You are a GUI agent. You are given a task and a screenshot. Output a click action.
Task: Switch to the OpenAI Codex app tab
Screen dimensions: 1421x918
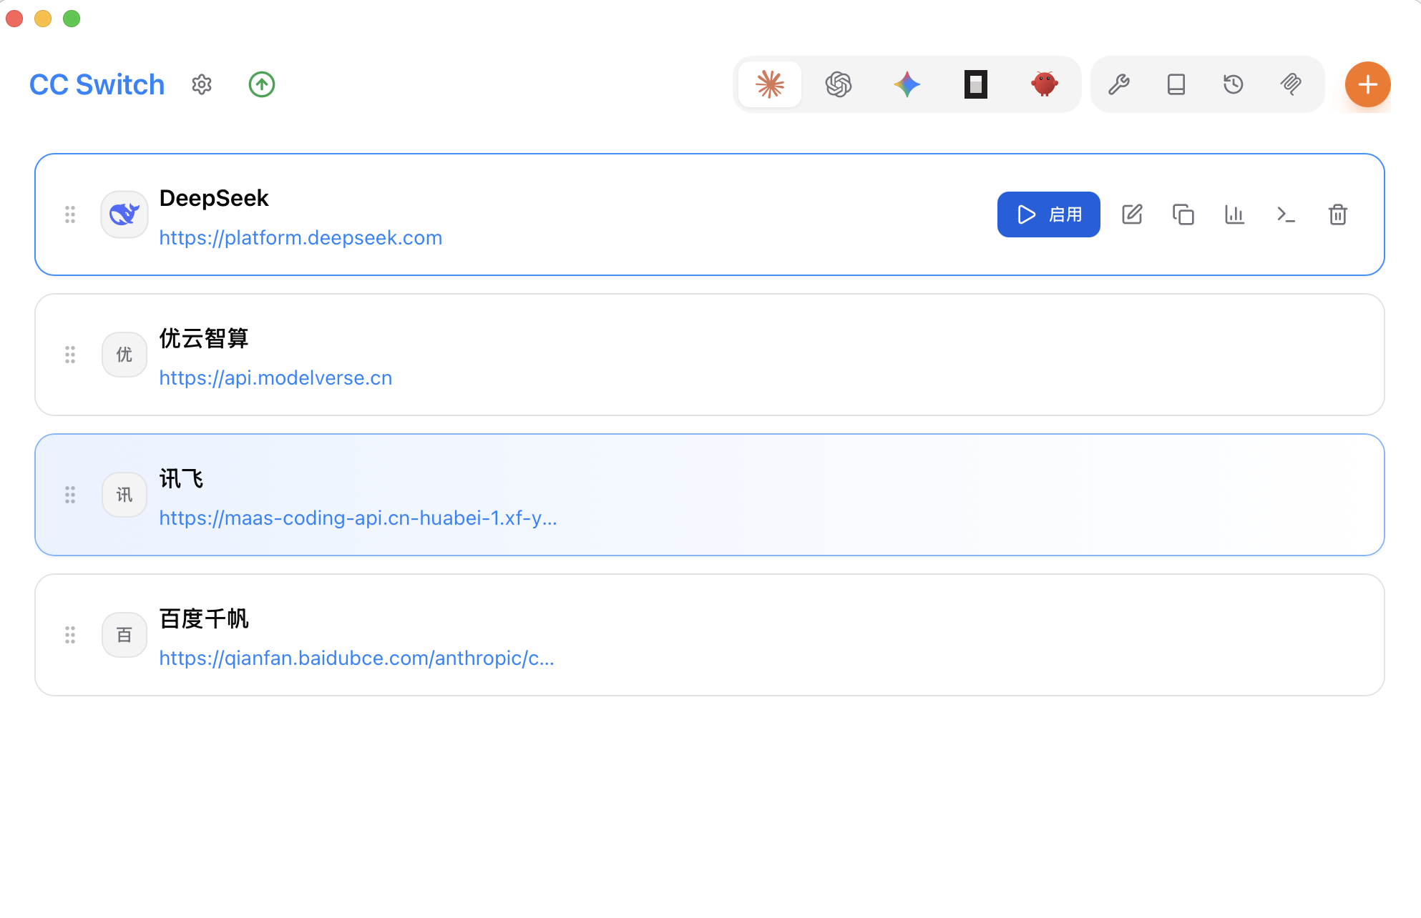[839, 84]
